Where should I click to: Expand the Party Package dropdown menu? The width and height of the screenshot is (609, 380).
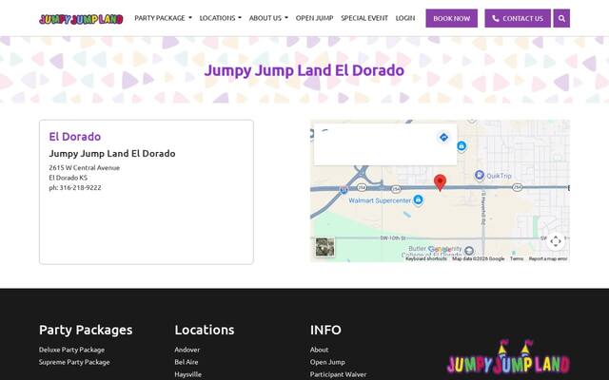[x=163, y=18]
